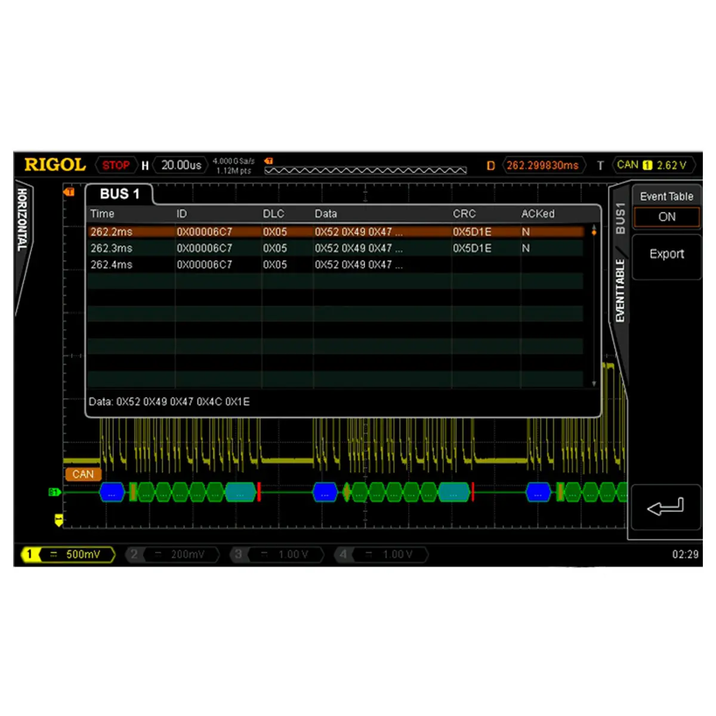Toggle channel 1 500mV indicator

point(68,554)
